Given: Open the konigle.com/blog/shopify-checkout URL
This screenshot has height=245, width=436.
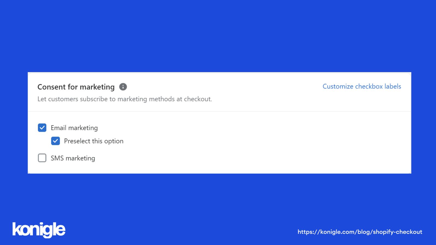Looking at the screenshot, I should tap(360, 232).
